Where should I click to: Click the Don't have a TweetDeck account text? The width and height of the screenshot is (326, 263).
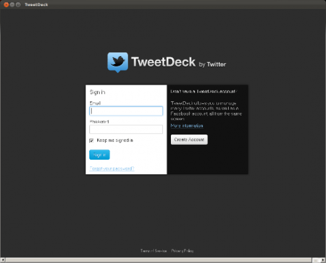pos(203,91)
